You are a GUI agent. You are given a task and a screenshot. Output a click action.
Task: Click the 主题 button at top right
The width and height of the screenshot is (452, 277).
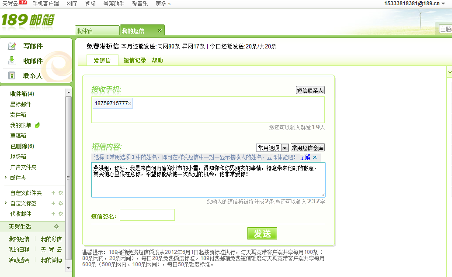pos(445,29)
